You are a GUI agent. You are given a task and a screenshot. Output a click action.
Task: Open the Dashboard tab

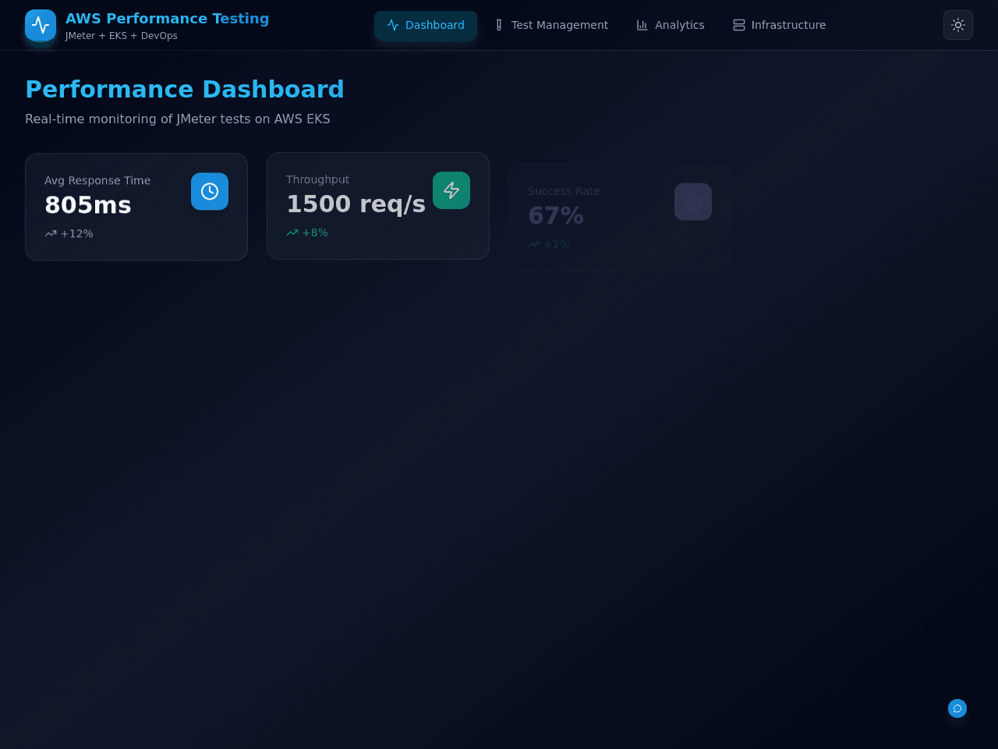[426, 25]
